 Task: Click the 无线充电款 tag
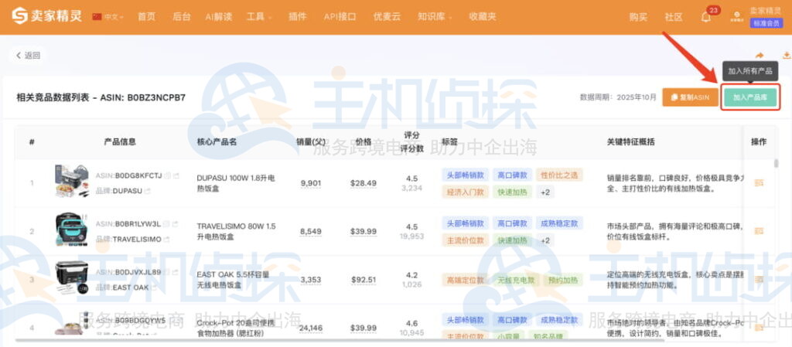tap(516, 280)
